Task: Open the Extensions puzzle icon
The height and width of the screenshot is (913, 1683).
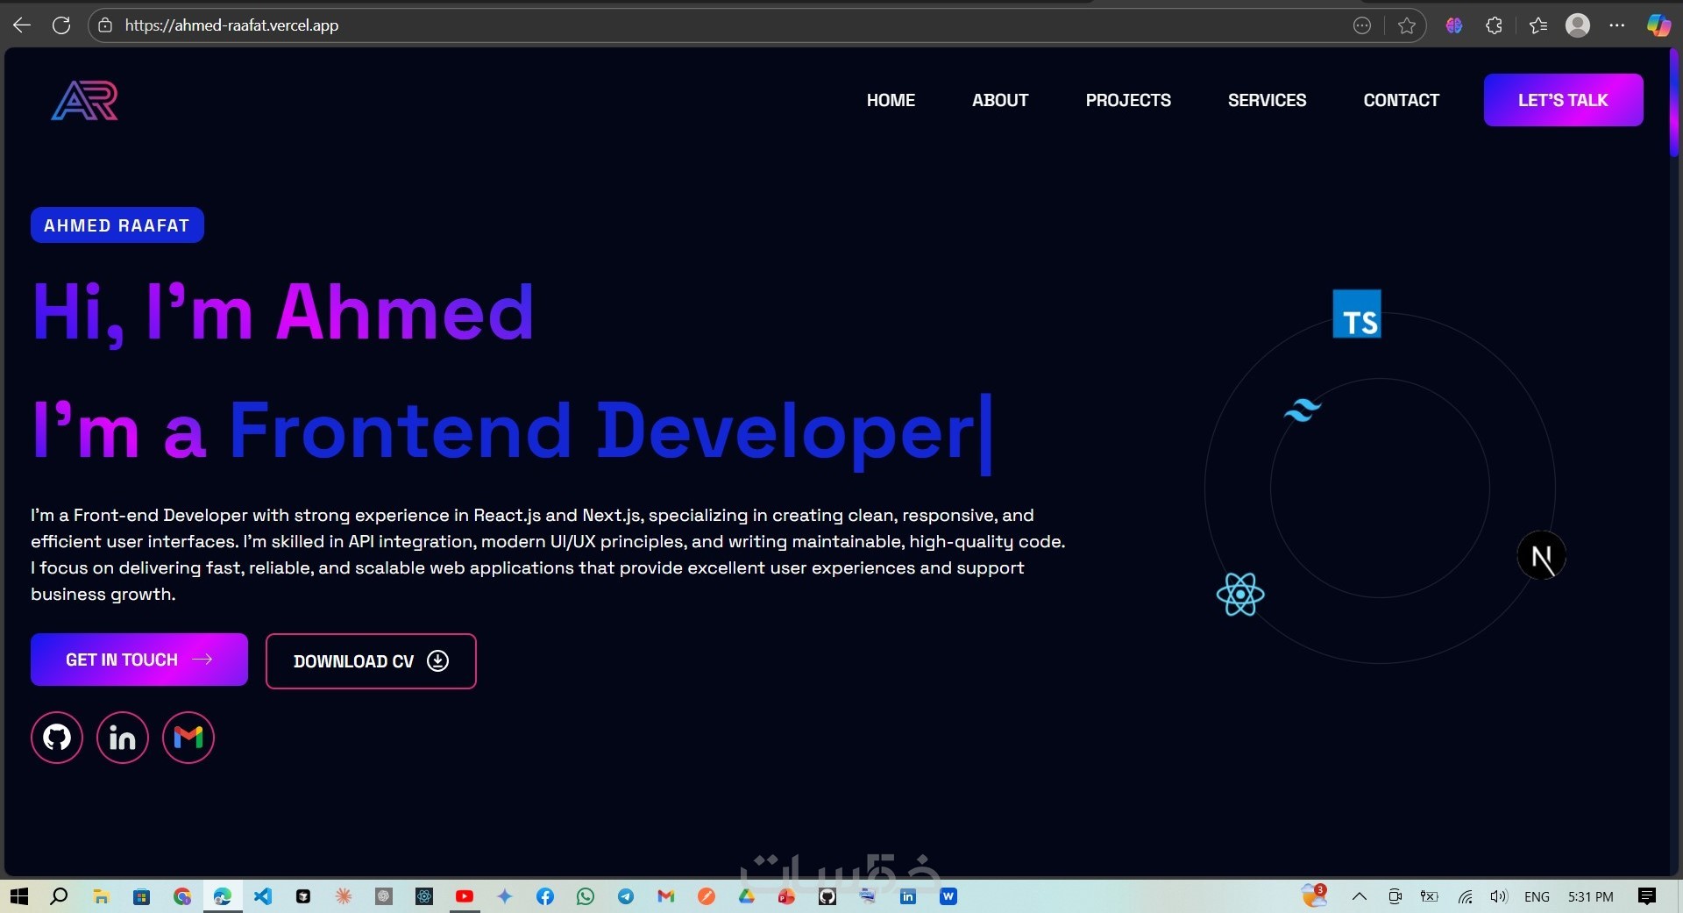Action: click(1495, 25)
